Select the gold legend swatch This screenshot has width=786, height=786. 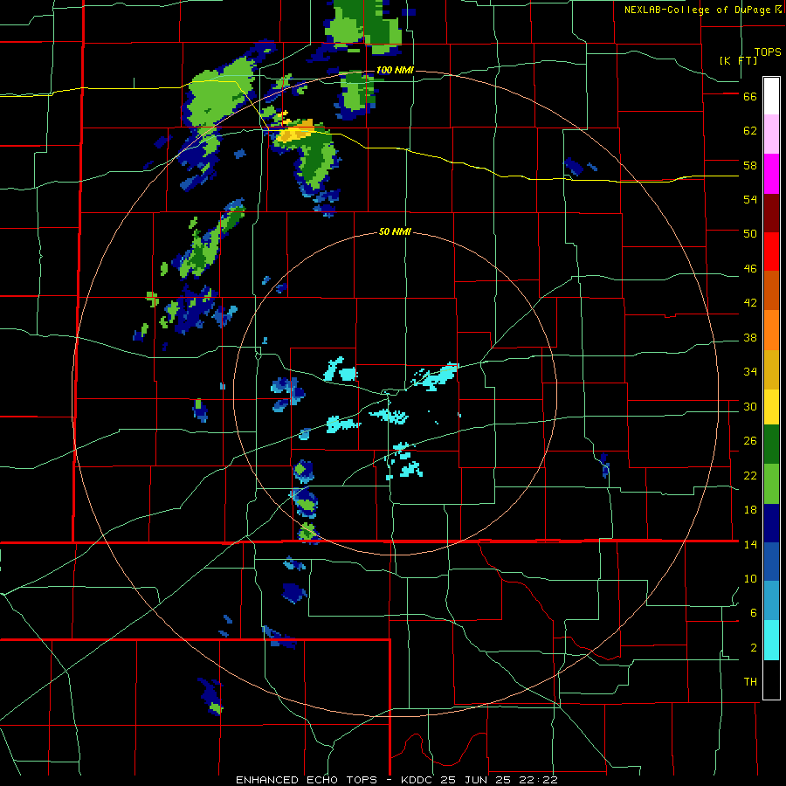771,369
